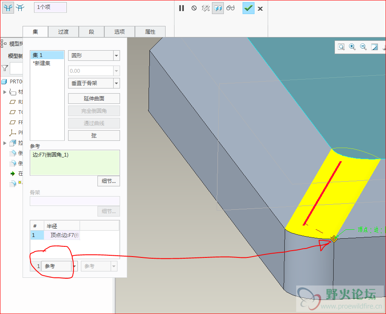Click the 半径 column header

pyautogui.click(x=62, y=226)
